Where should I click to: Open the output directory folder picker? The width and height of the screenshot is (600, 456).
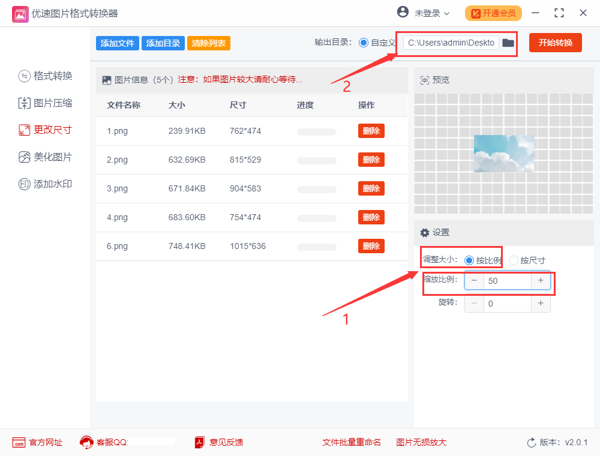[507, 43]
